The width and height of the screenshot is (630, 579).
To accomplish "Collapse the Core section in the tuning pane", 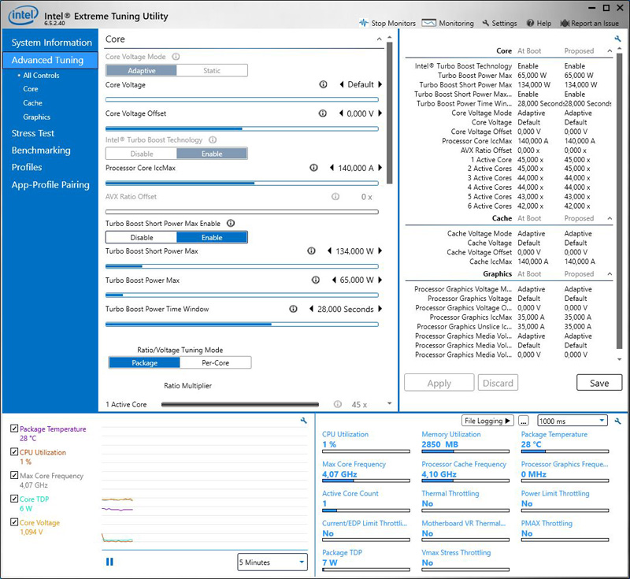I will click(379, 39).
